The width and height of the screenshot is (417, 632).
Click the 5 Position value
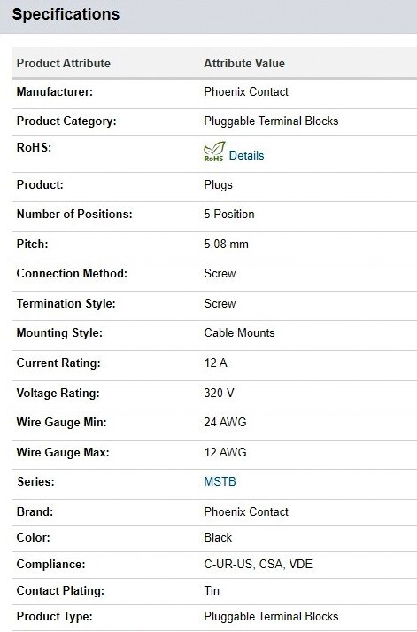pos(229,214)
